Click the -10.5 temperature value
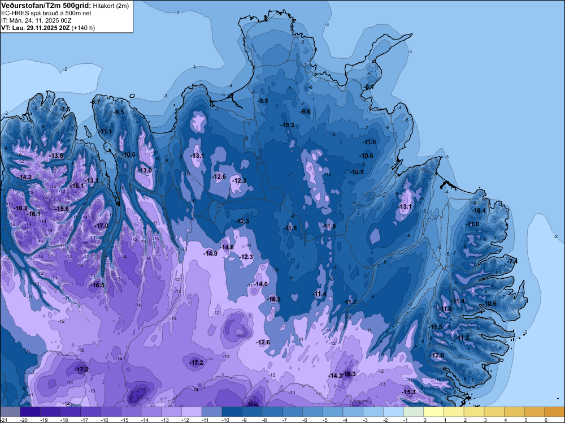The width and height of the screenshot is (565, 423). pyautogui.click(x=357, y=172)
